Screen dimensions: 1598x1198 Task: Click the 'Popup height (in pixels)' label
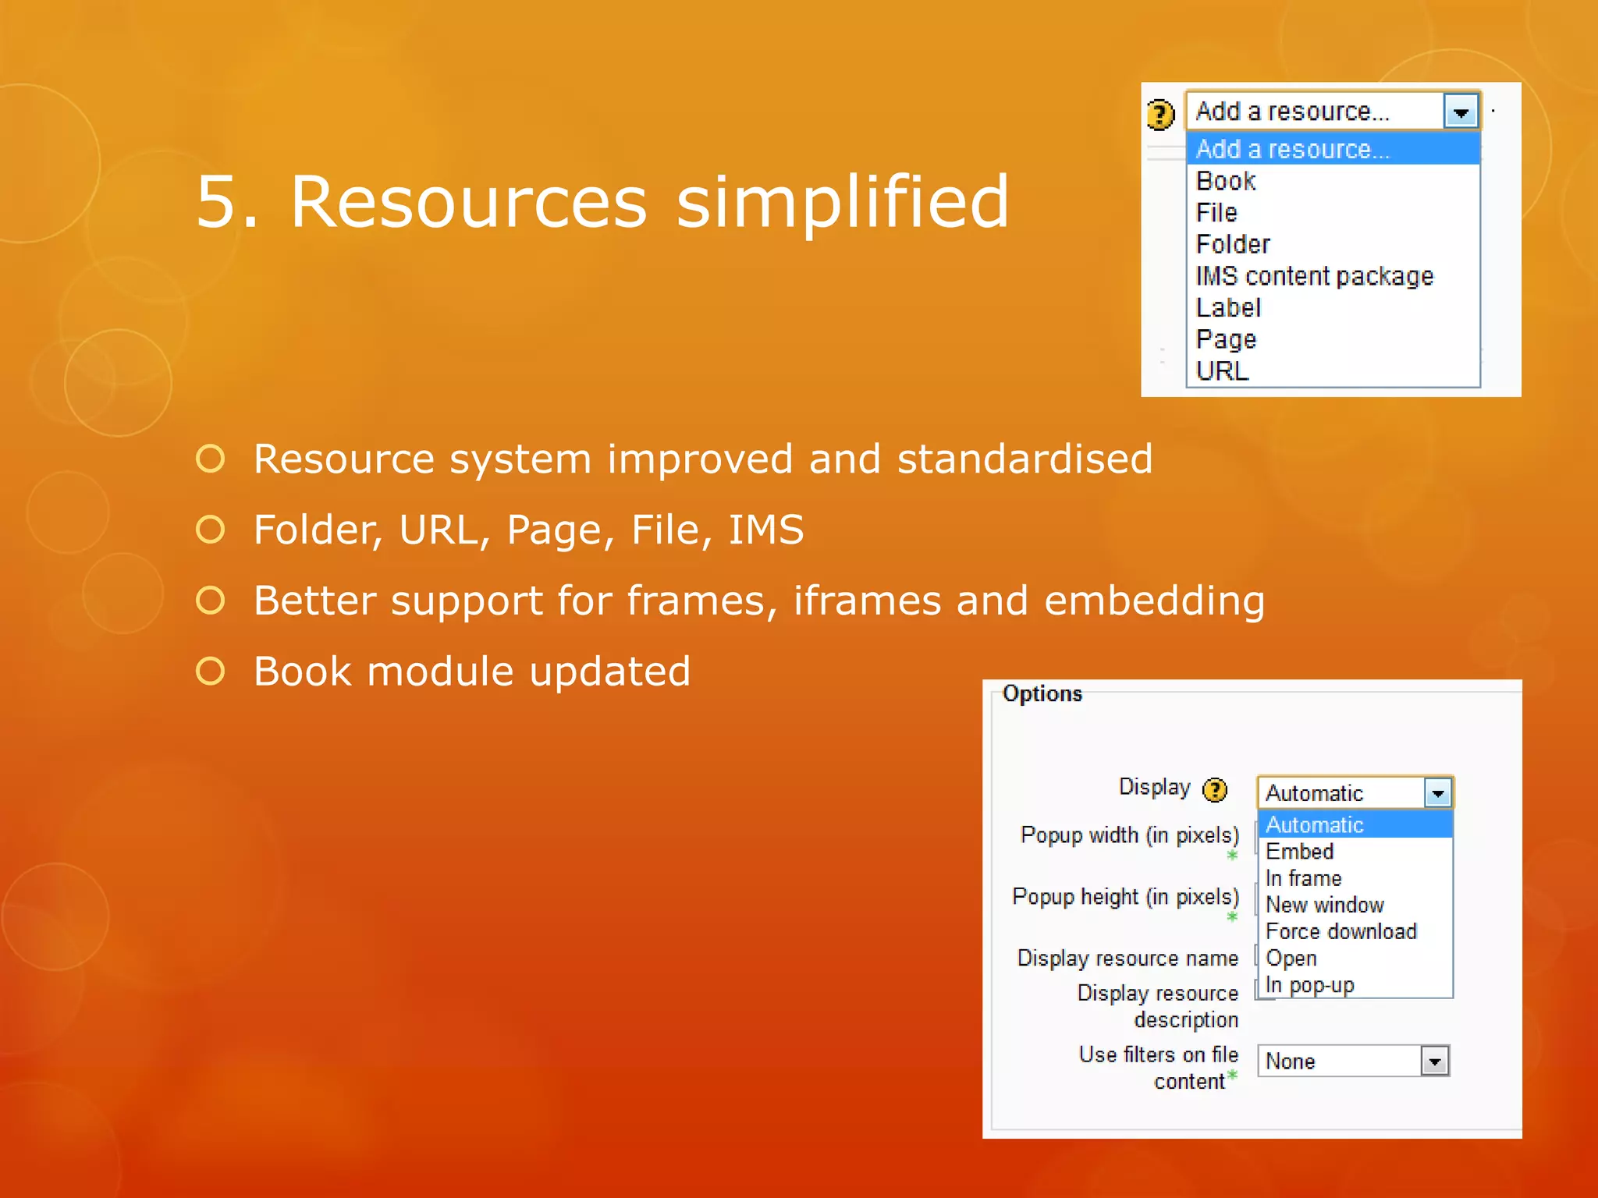1126,897
